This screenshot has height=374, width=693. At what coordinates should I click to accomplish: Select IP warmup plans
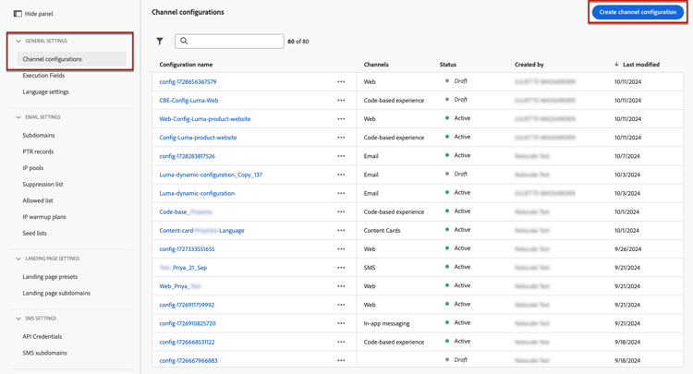[x=44, y=217]
